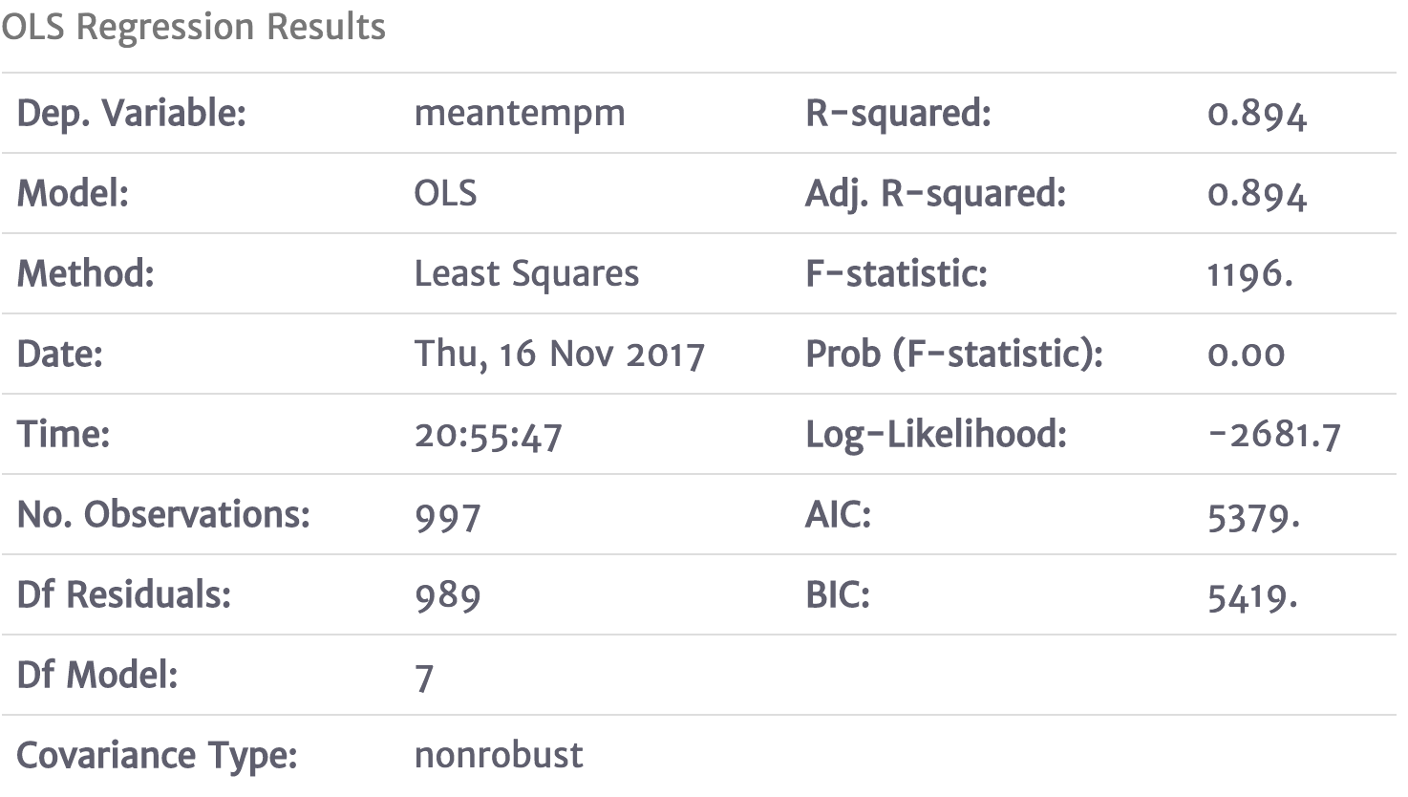Select the Dep. Variable label
The height and width of the screenshot is (797, 1408).
pyautogui.click(x=132, y=114)
